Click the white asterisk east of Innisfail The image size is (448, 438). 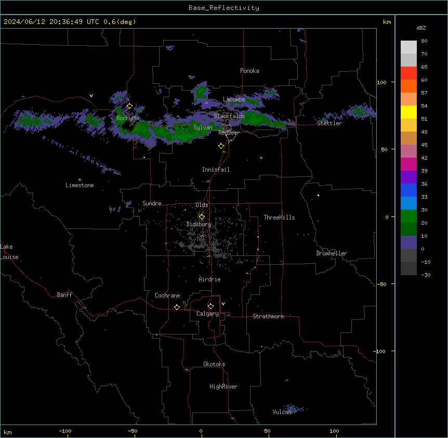pyautogui.click(x=261, y=158)
